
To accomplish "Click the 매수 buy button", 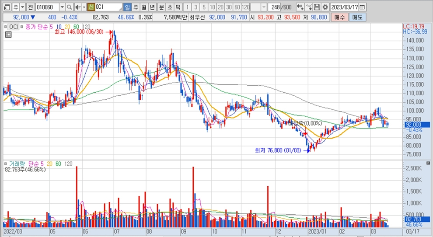I will (x=339, y=17).
